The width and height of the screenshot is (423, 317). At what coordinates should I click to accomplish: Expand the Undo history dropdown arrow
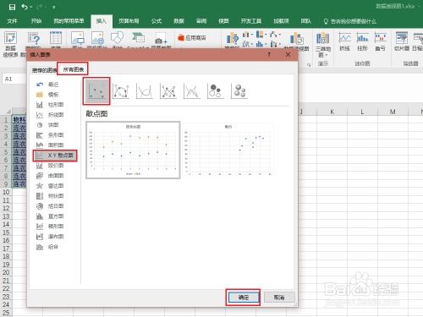[30, 7]
